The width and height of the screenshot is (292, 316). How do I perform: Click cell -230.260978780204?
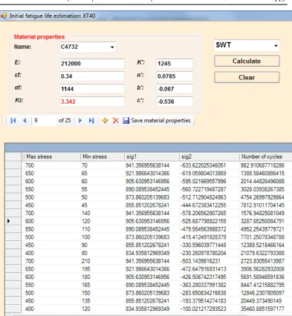coord(210,253)
